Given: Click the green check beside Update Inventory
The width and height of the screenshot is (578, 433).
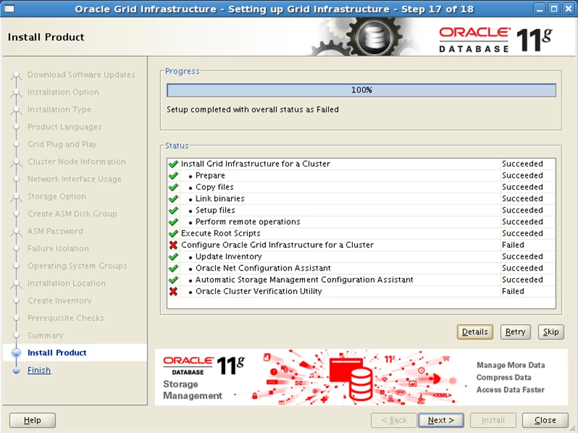Looking at the screenshot, I should [173, 257].
